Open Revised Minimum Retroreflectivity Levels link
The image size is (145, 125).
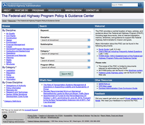66,92
